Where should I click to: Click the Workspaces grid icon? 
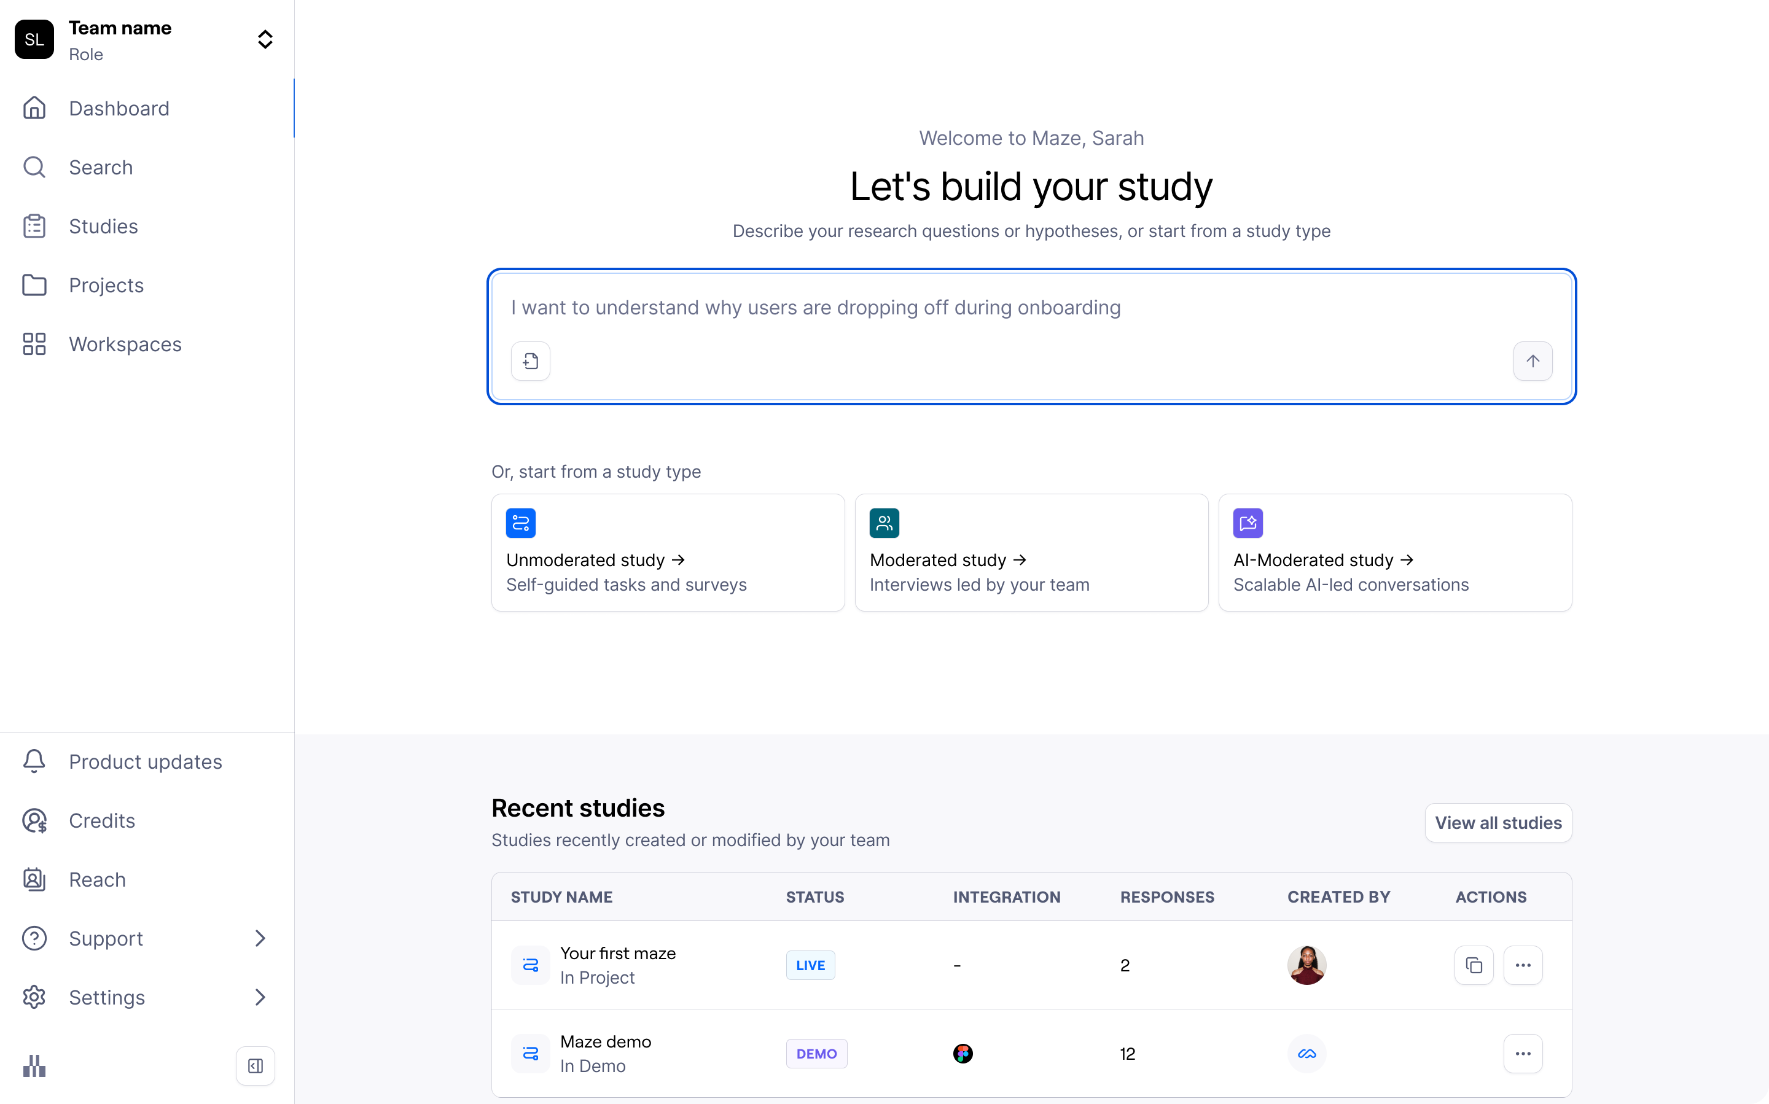(34, 344)
